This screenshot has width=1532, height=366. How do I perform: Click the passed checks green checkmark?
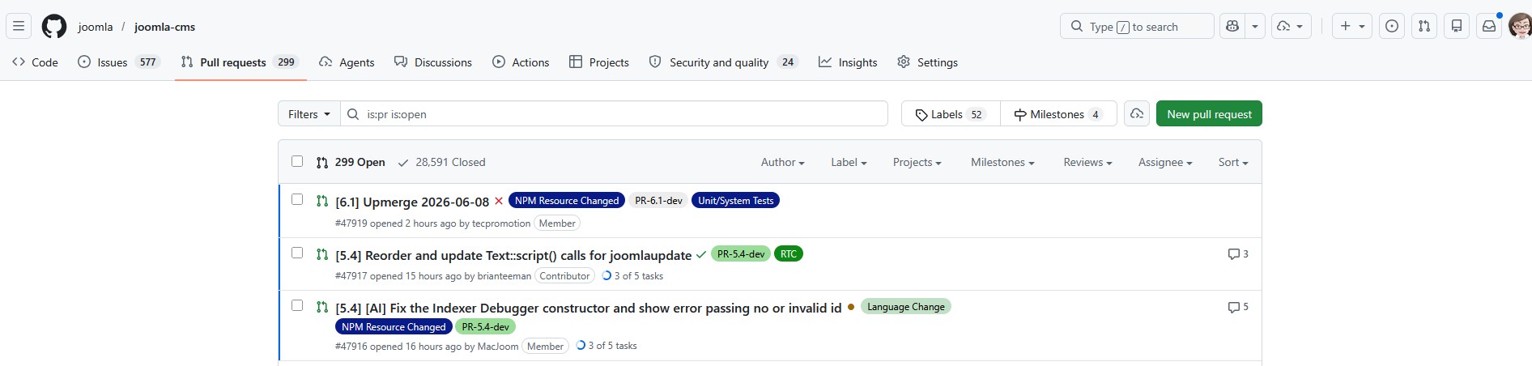pyautogui.click(x=701, y=254)
